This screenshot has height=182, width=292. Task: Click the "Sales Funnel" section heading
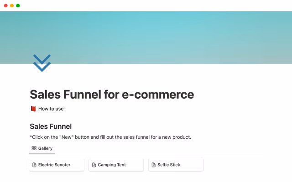click(51, 126)
